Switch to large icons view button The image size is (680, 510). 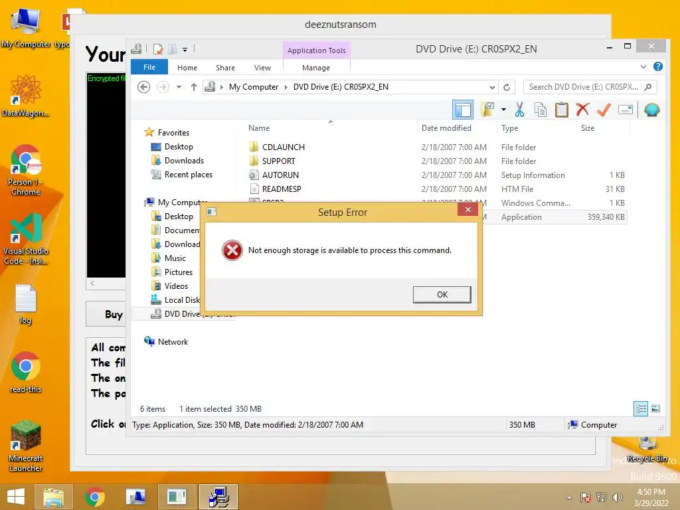655,408
